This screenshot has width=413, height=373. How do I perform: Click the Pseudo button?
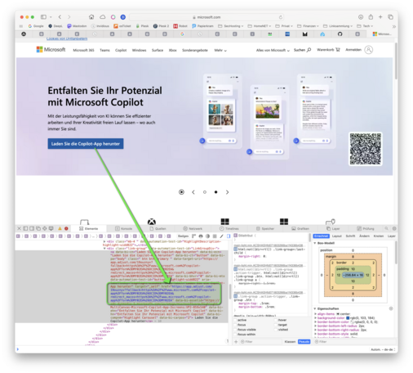pos(304,342)
